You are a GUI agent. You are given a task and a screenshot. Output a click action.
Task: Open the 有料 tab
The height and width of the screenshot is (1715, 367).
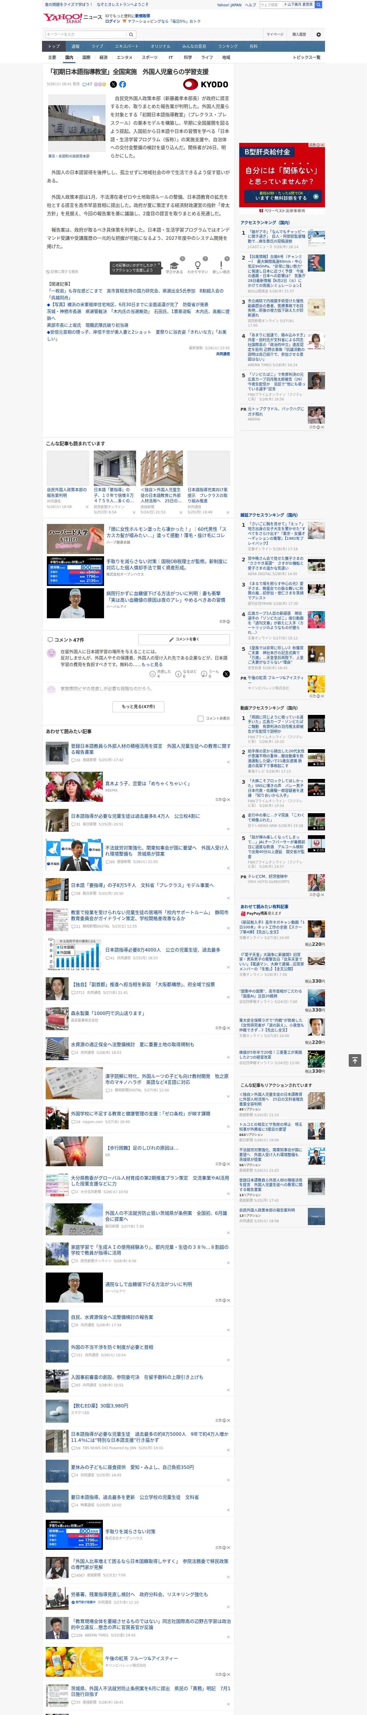(x=253, y=47)
